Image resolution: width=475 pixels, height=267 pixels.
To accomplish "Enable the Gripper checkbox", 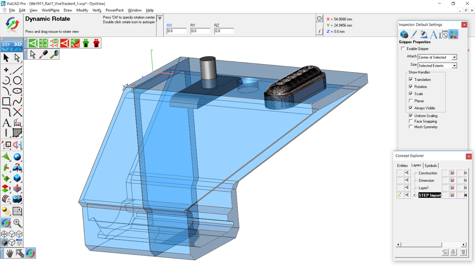I will (403, 49).
